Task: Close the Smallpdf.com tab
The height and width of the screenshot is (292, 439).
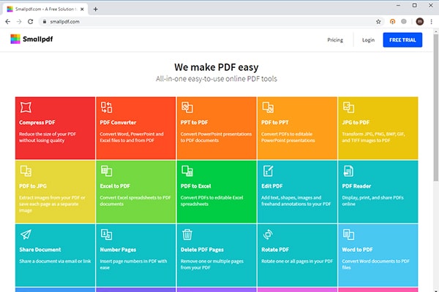Action: pos(82,9)
